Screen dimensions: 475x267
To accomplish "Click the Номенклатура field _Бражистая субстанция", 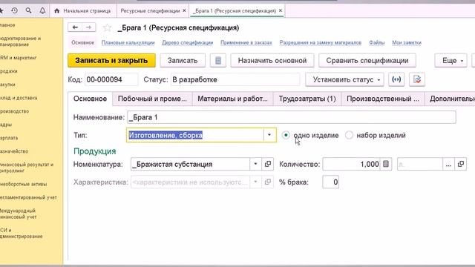I will pyautogui.click(x=190, y=164).
